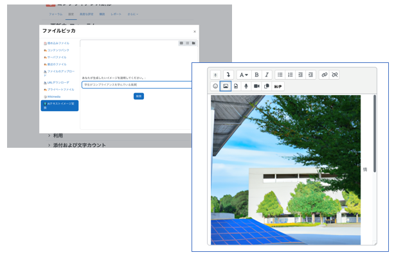The image size is (394, 257).
Task: Open the emoji picker smiley icon
Action: tap(215, 86)
